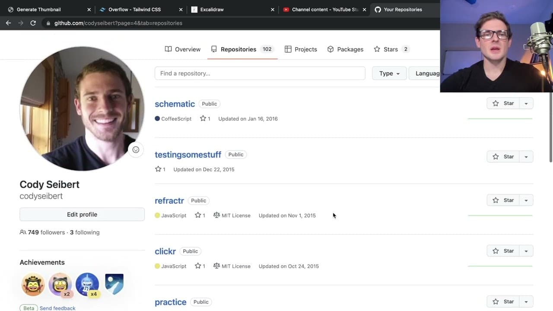Click the Cody Seibert profile avatar

82,108
